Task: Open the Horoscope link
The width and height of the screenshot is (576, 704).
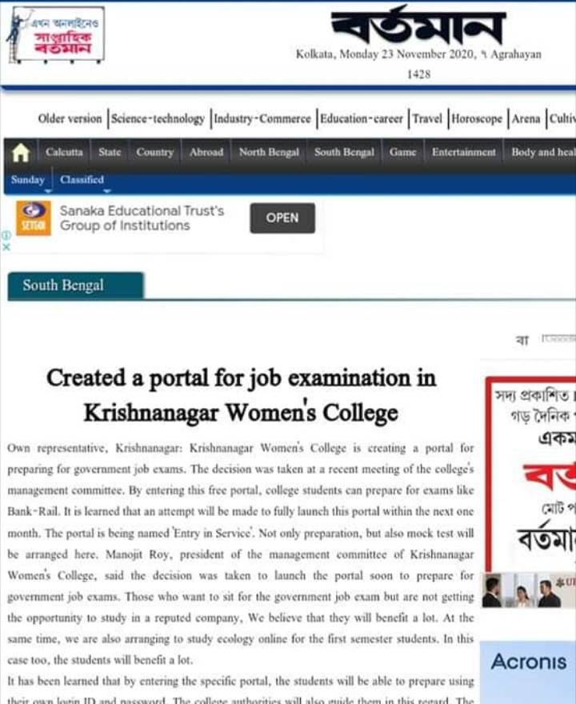Action: (477, 119)
